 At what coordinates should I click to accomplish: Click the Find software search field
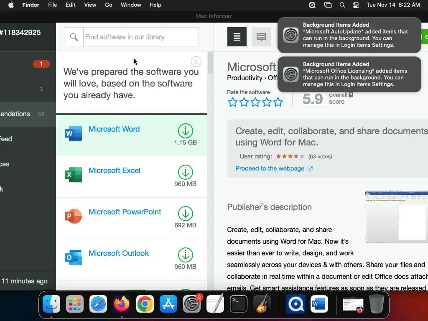pyautogui.click(x=141, y=37)
